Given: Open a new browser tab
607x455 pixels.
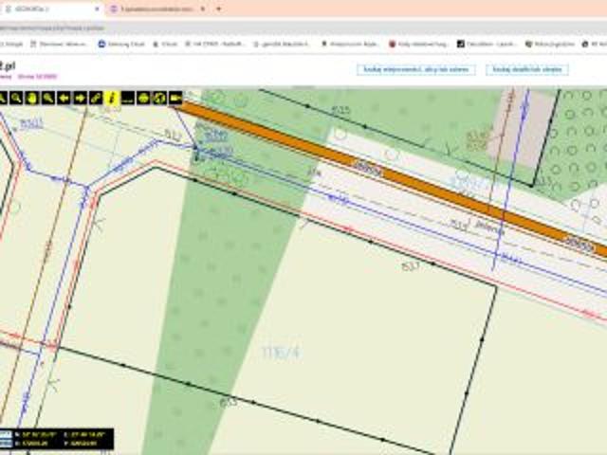Looking at the screenshot, I should point(219,9).
